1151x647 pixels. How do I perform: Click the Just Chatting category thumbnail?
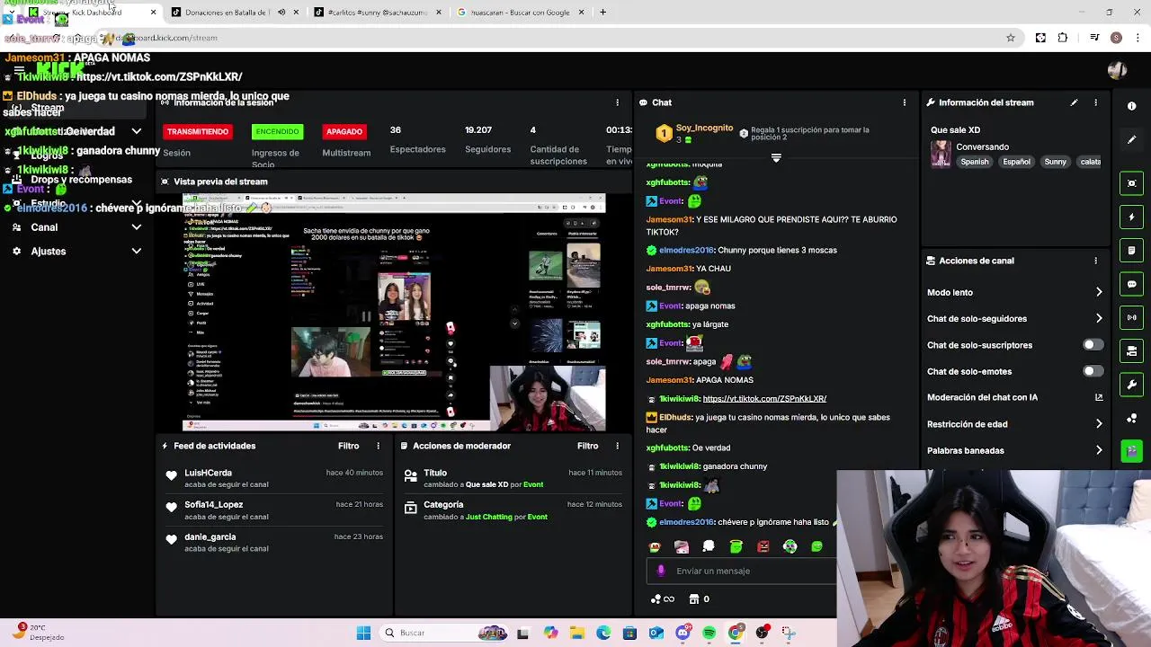pos(941,154)
